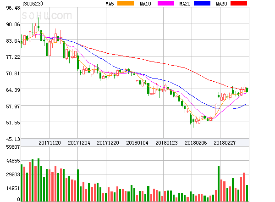Click the 59807 volume axis label
The image size is (275, 202).
point(13,147)
